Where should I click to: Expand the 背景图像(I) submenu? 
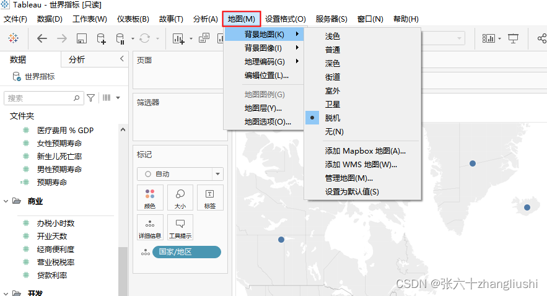click(263, 48)
